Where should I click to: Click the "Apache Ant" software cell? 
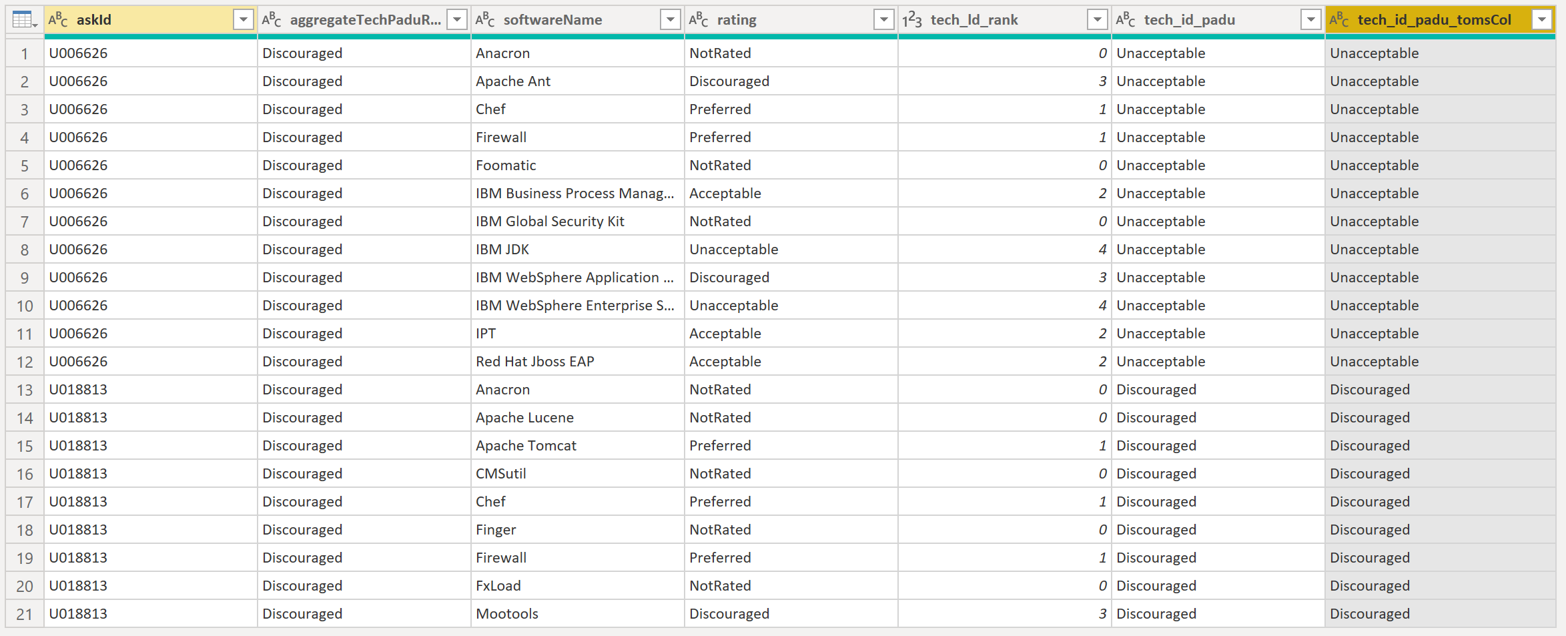(577, 81)
